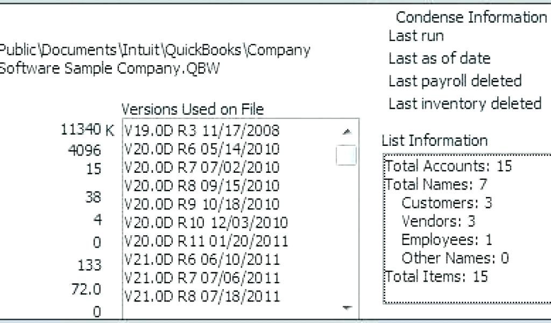Screen dimensions: 551x323
Task: Select V21.0D R8 07/18/2011 entry
Action: tap(202, 296)
